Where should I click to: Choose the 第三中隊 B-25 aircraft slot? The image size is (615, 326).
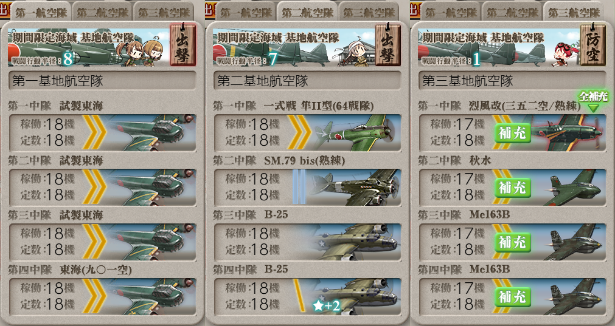(x=308, y=242)
